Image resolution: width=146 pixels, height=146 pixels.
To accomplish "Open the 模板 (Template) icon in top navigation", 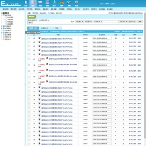I will pos(47,4).
